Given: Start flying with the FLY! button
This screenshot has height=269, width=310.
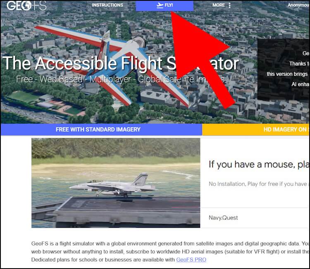Looking at the screenshot, I should click(165, 5).
